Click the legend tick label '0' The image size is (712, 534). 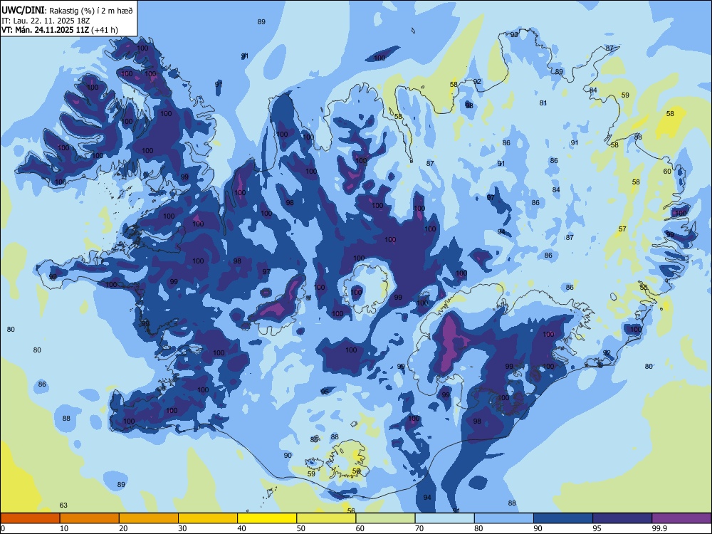(x=3, y=528)
